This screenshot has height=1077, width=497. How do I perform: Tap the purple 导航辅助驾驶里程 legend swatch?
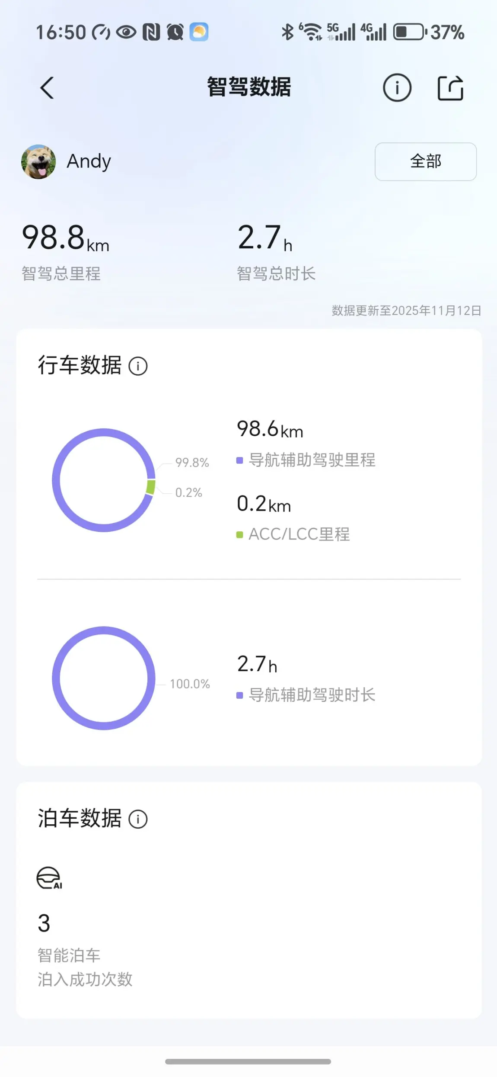tap(239, 460)
